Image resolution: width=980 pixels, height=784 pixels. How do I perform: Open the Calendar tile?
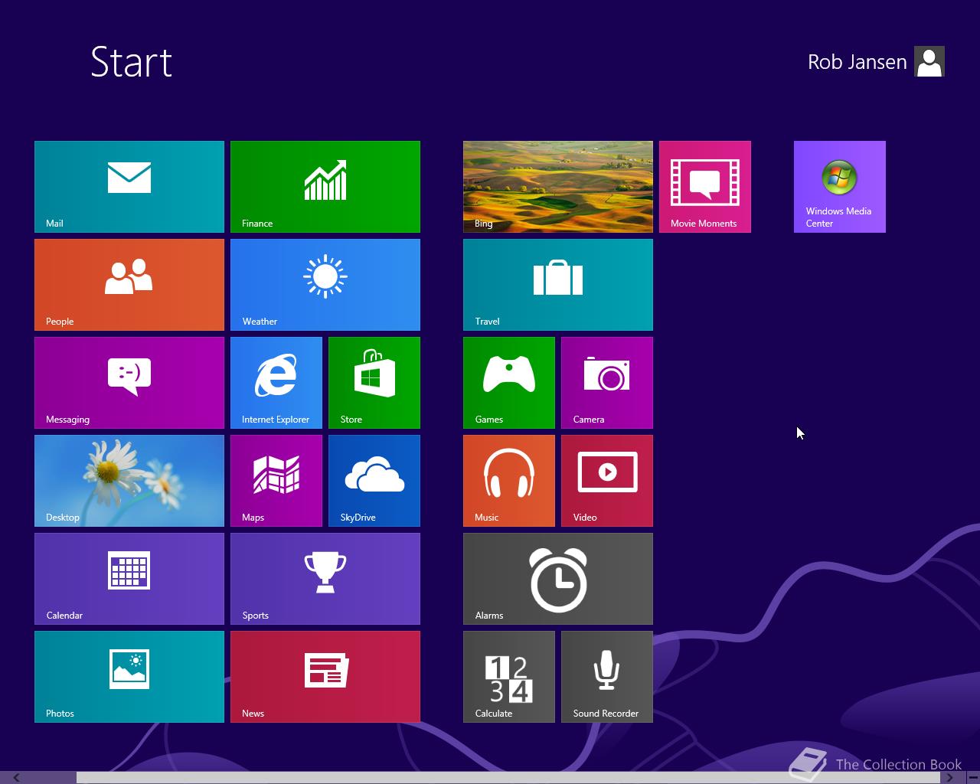coord(129,579)
